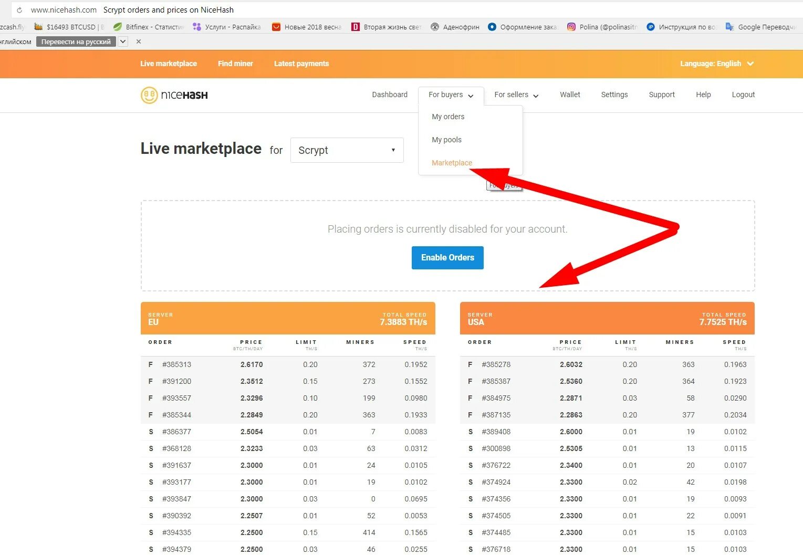The image size is (803, 555).
Task: Click the Enable Orders button
Action: pyautogui.click(x=447, y=258)
